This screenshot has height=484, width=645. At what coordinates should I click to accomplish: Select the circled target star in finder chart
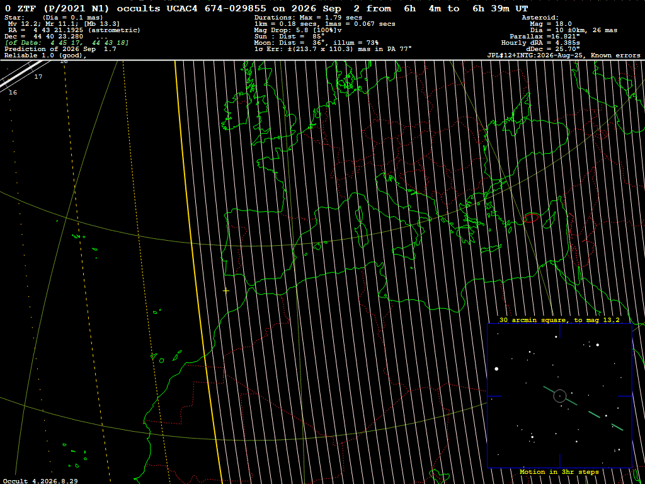click(560, 396)
